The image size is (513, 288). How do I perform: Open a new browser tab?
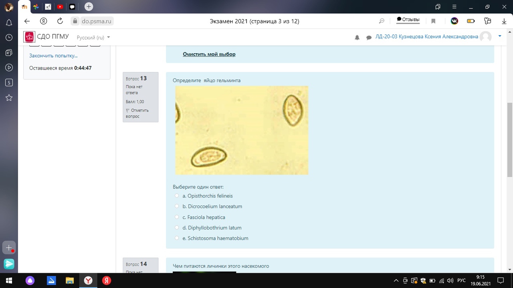point(89,6)
